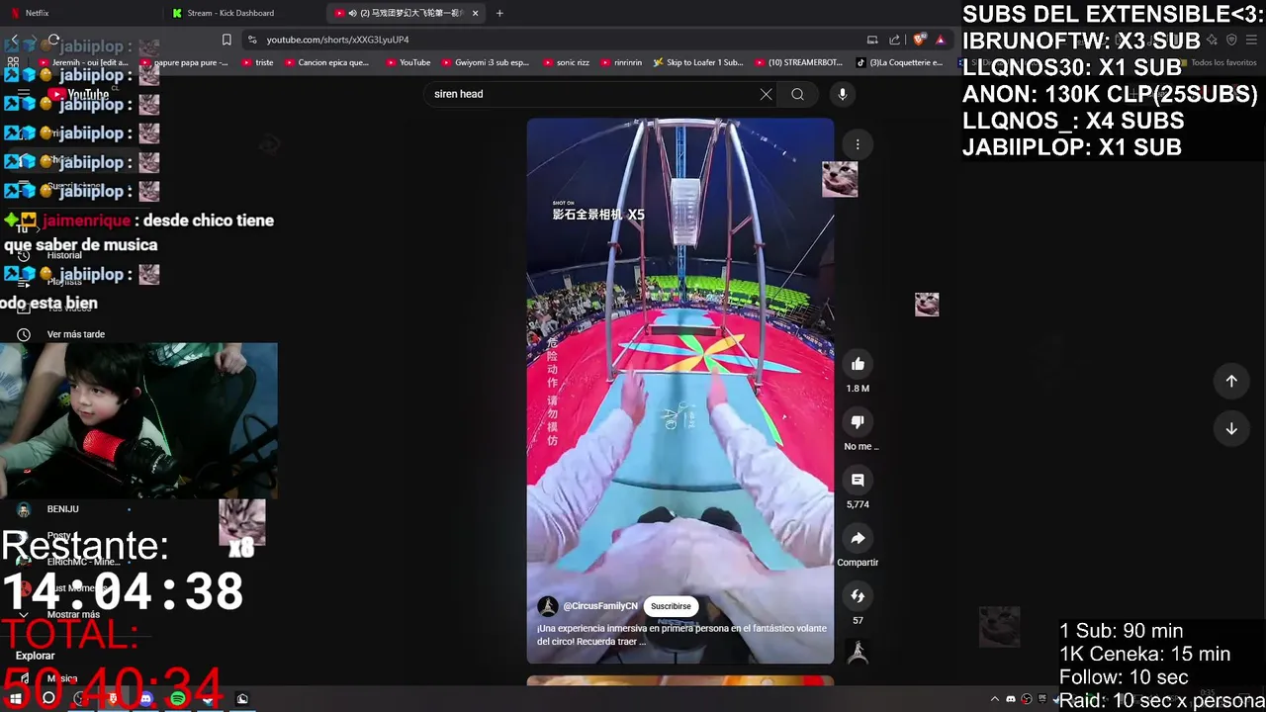The image size is (1266, 712).
Task: Mute the tab's audio speaker icon
Action: click(353, 13)
